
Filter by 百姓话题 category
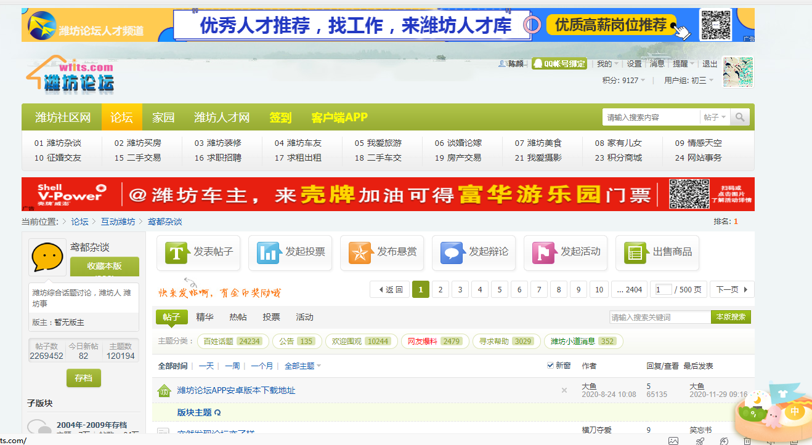click(232, 341)
